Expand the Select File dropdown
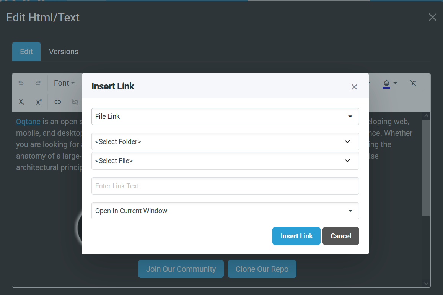The height and width of the screenshot is (295, 443). pos(225,161)
